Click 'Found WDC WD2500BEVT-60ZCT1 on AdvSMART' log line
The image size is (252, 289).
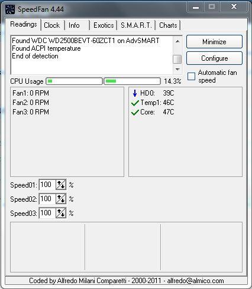86,41
